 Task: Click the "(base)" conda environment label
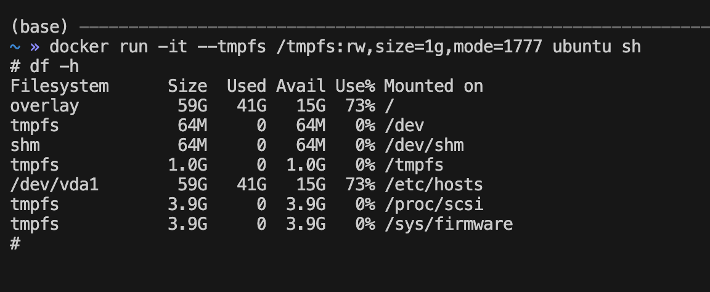point(39,27)
